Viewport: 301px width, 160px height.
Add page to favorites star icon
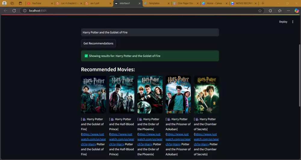[x=260, y=11]
